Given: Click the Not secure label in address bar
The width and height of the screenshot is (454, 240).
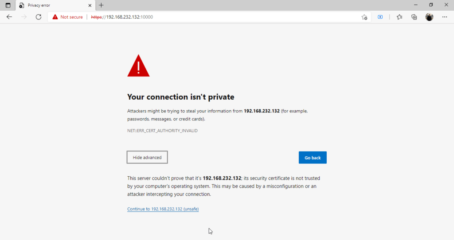Looking at the screenshot, I should point(71,17).
